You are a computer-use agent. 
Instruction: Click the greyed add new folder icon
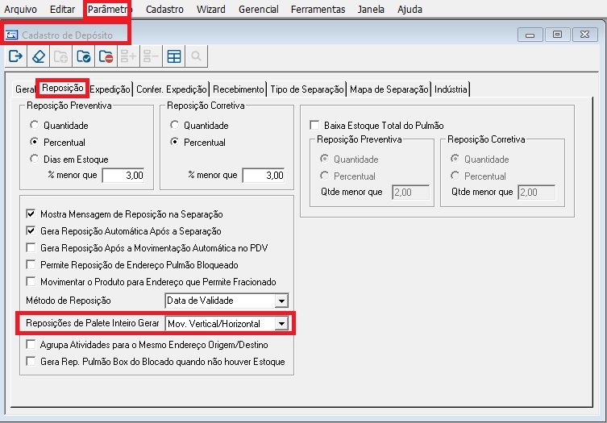tap(60, 56)
